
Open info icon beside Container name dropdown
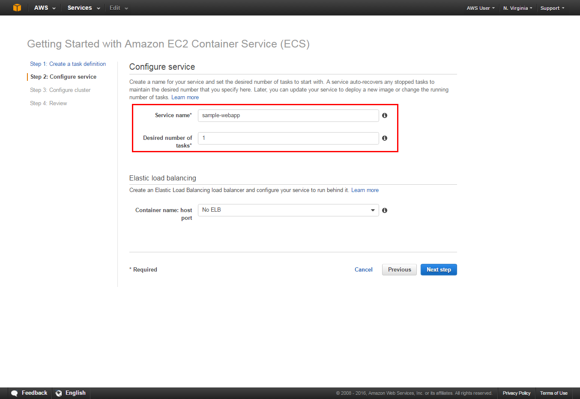[x=385, y=210]
